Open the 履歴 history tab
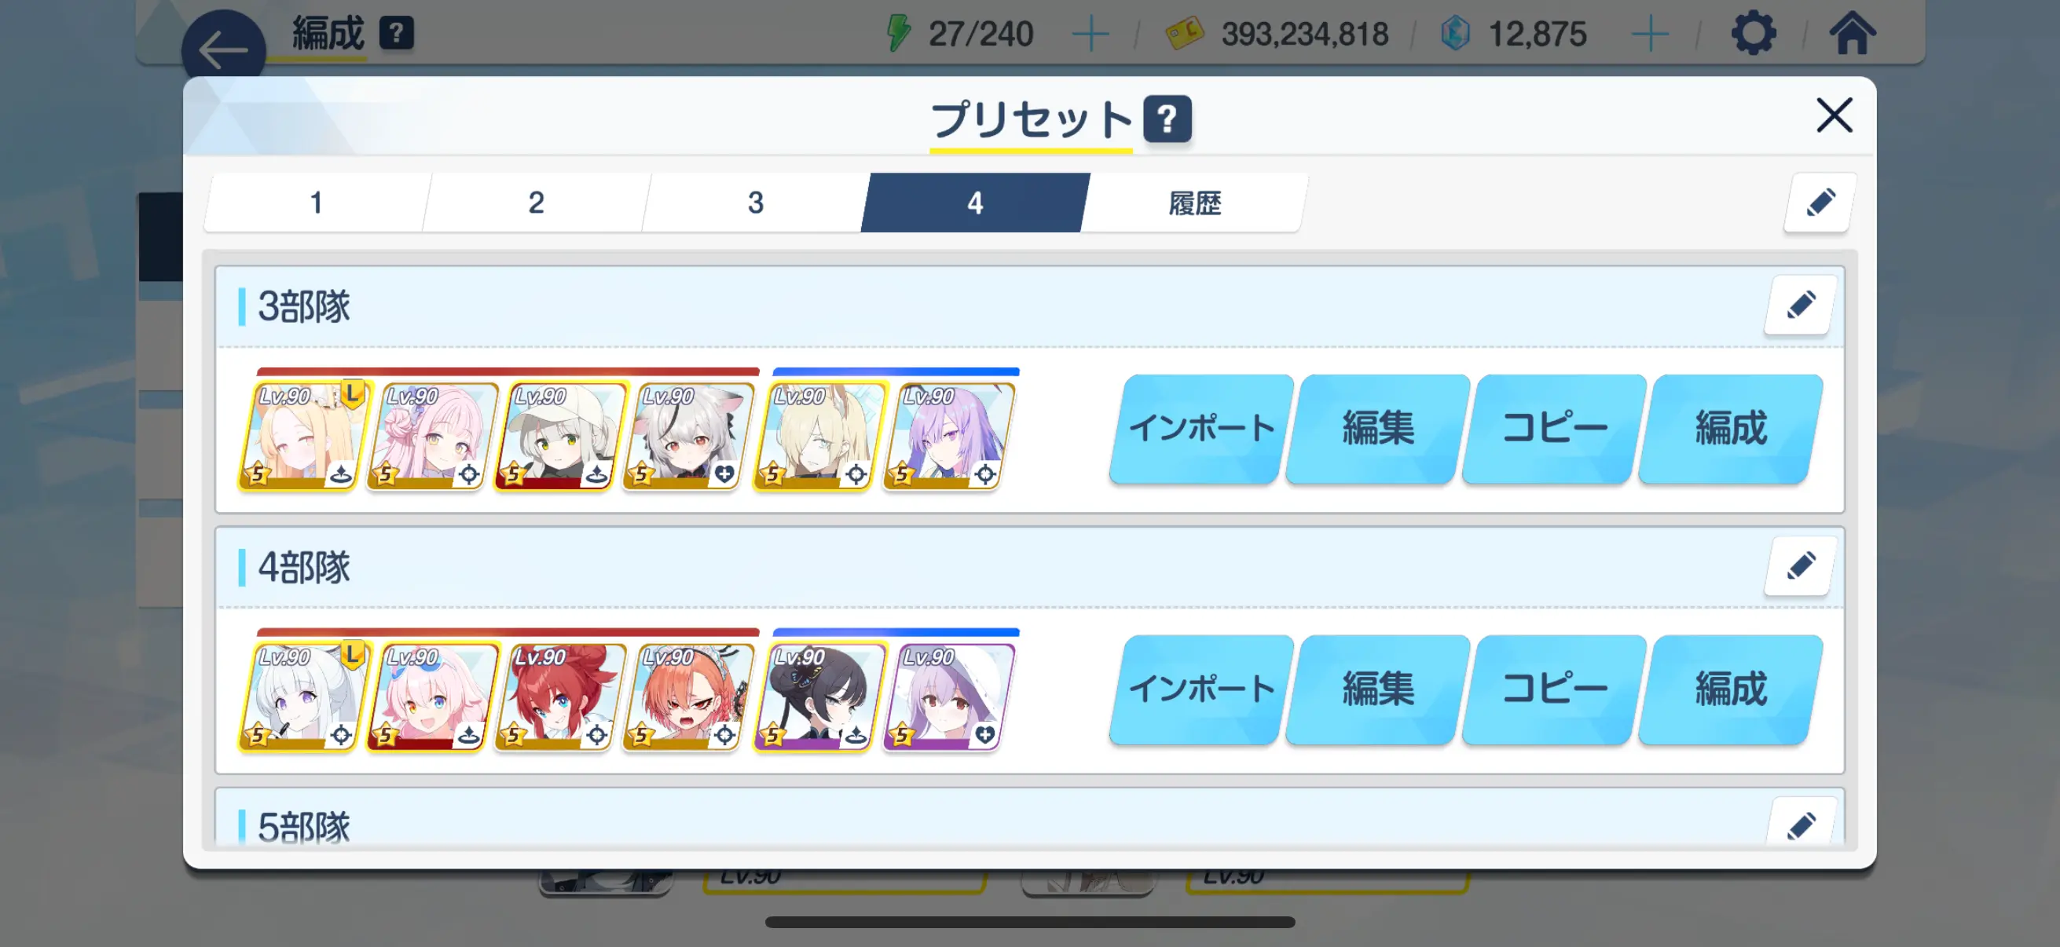This screenshot has height=947, width=2060. (x=1194, y=203)
